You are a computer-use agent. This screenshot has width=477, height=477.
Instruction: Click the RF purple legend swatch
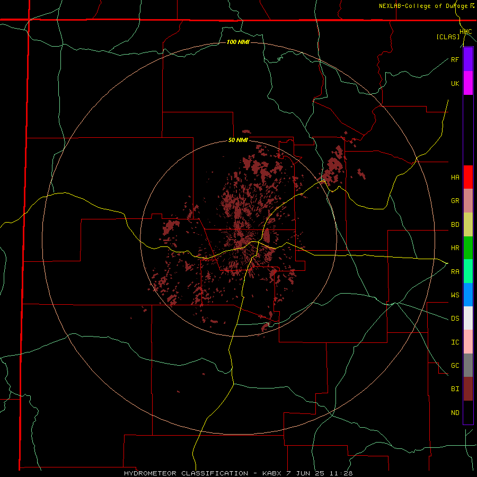click(468, 59)
